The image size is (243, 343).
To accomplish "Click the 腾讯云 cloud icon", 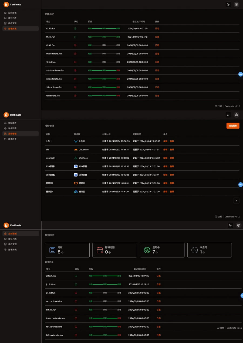I will [x=76, y=192].
